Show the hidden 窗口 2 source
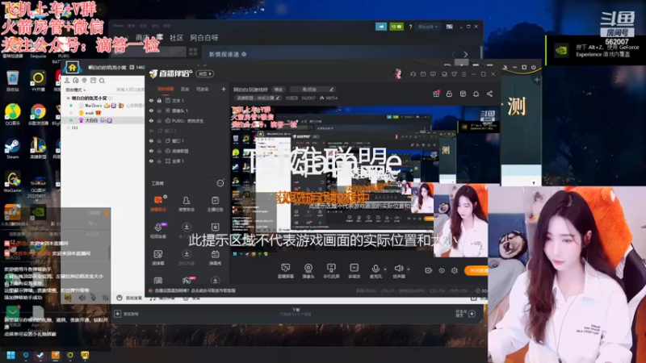Screen dimensions: 646x363 click(x=151, y=131)
